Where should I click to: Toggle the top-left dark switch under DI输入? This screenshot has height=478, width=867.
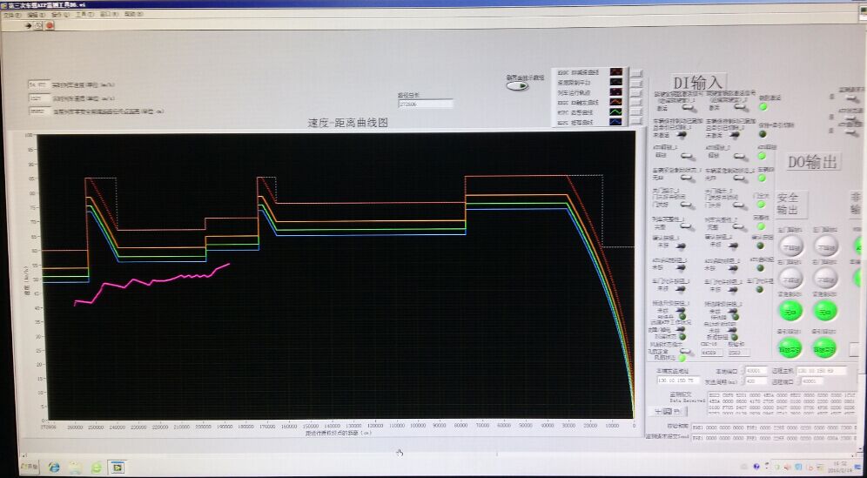tap(685, 134)
